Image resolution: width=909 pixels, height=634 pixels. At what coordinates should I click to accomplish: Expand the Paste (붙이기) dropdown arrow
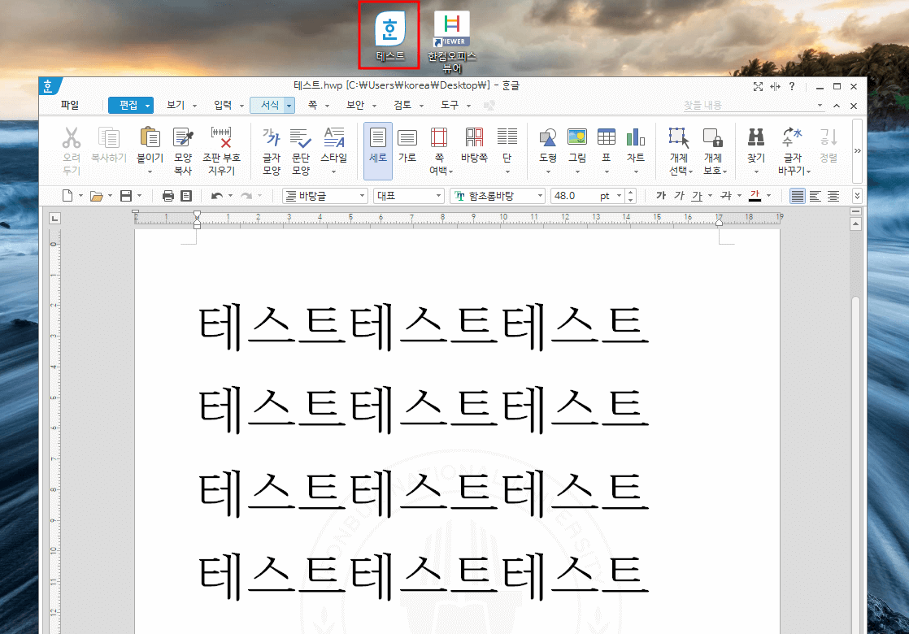pos(150,172)
